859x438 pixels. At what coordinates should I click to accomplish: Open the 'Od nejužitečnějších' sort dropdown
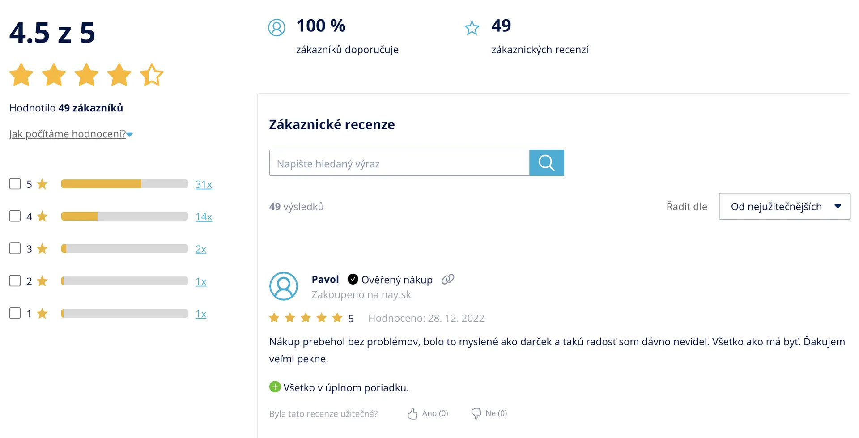784,206
